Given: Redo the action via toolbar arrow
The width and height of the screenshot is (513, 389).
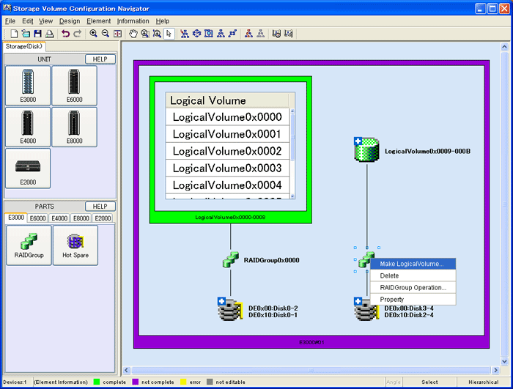Looking at the screenshot, I should 77,34.
